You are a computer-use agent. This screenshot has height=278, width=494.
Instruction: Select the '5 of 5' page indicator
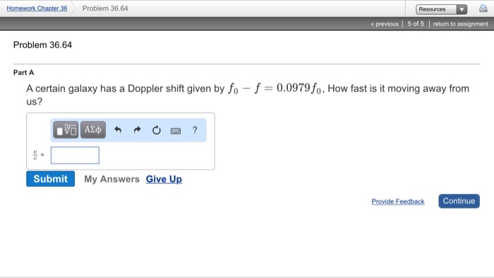tap(416, 24)
